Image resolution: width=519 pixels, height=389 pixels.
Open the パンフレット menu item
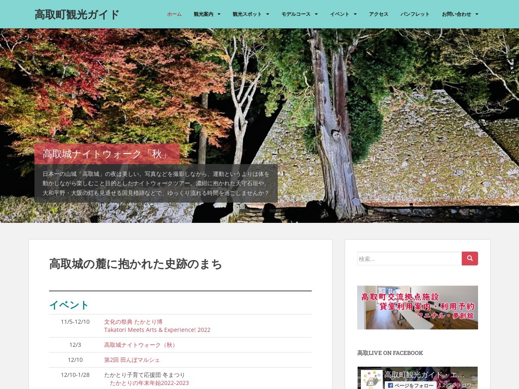(415, 14)
